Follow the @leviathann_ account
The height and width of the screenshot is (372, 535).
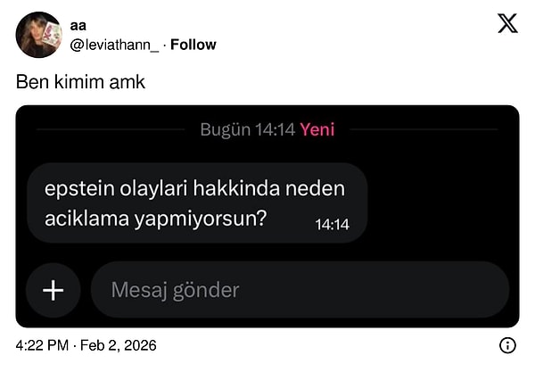193,45
